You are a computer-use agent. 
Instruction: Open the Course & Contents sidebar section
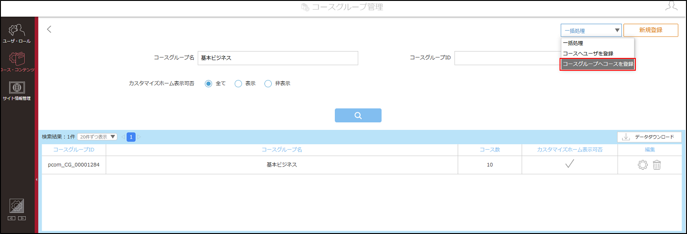[17, 62]
